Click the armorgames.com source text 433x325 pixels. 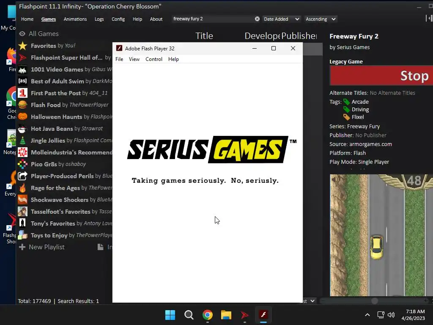370,144
